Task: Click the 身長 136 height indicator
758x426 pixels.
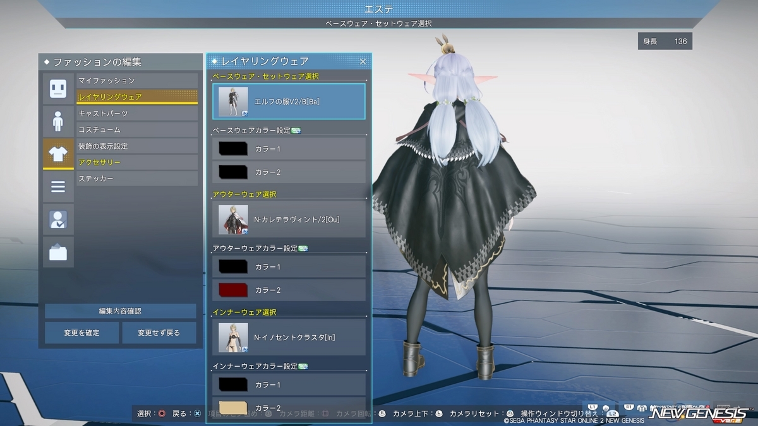Action: pyautogui.click(x=665, y=42)
